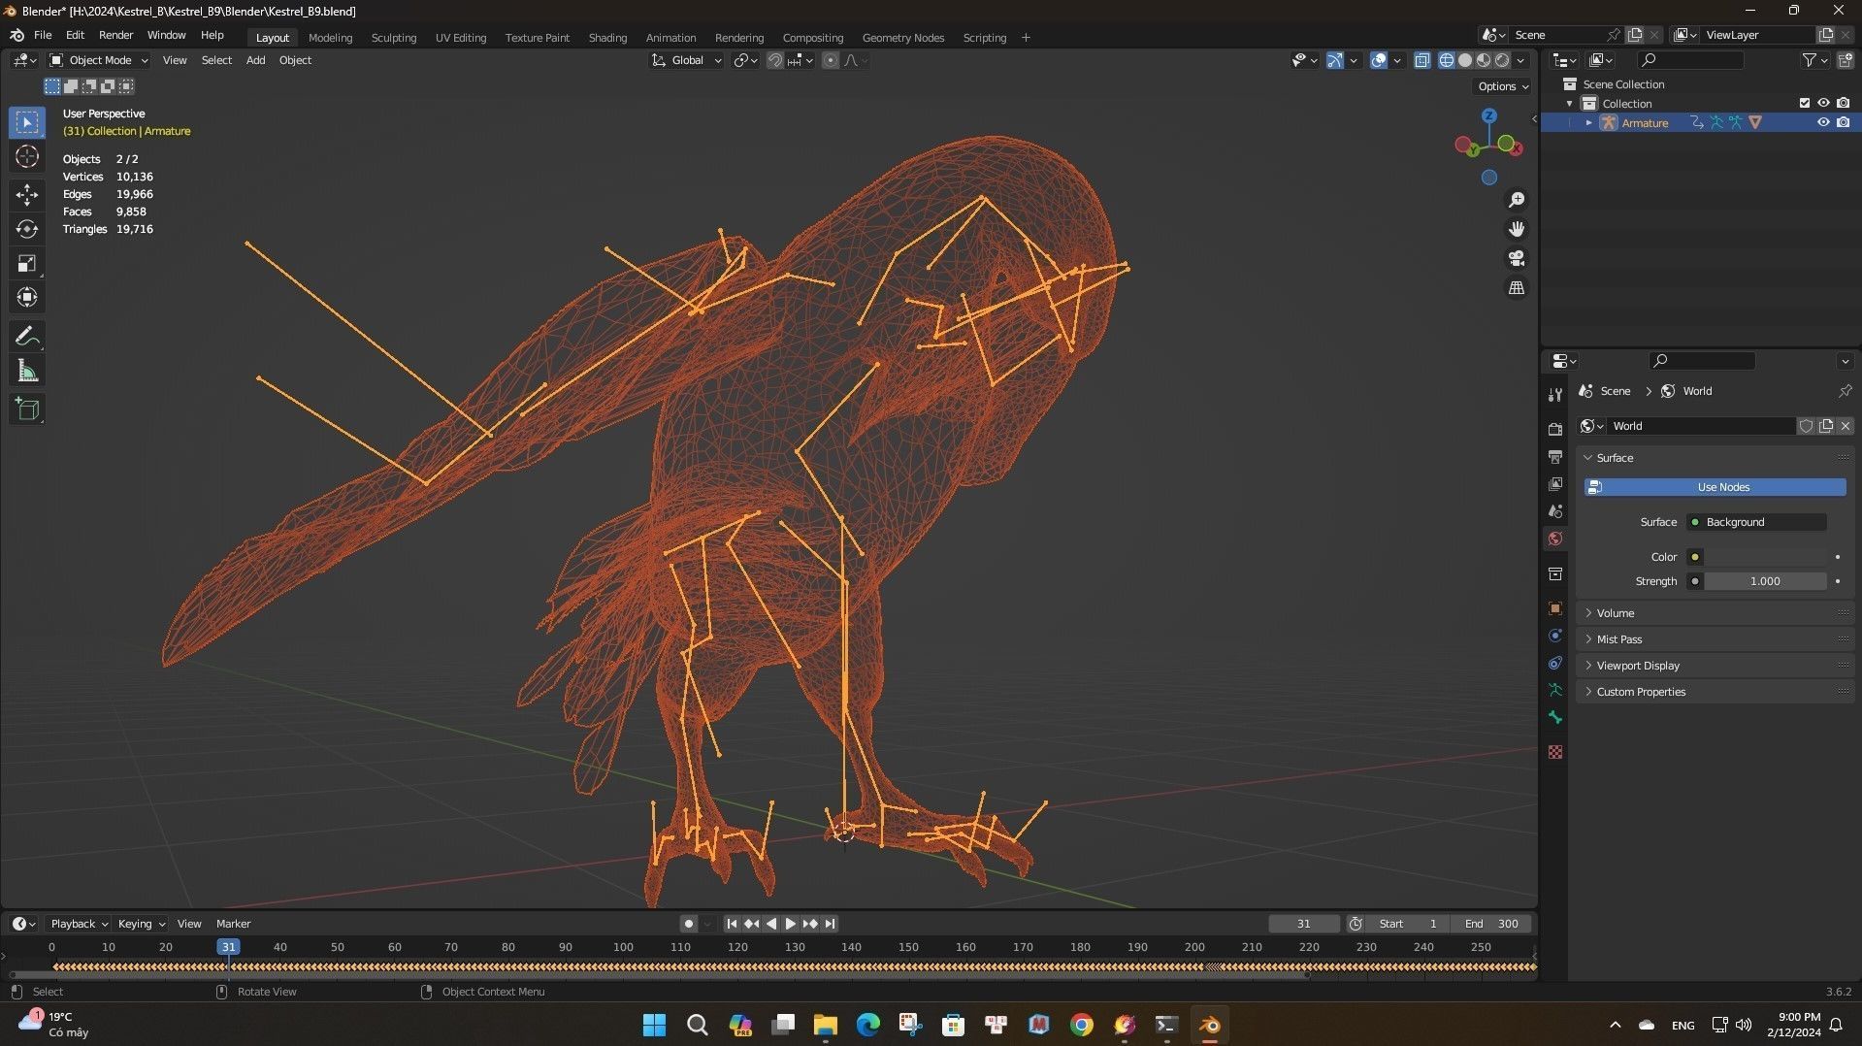The height and width of the screenshot is (1046, 1862).
Task: Expand the Armature tree item
Action: pyautogui.click(x=1588, y=123)
